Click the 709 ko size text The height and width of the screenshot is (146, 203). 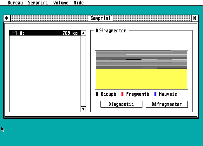pyautogui.click(x=70, y=33)
